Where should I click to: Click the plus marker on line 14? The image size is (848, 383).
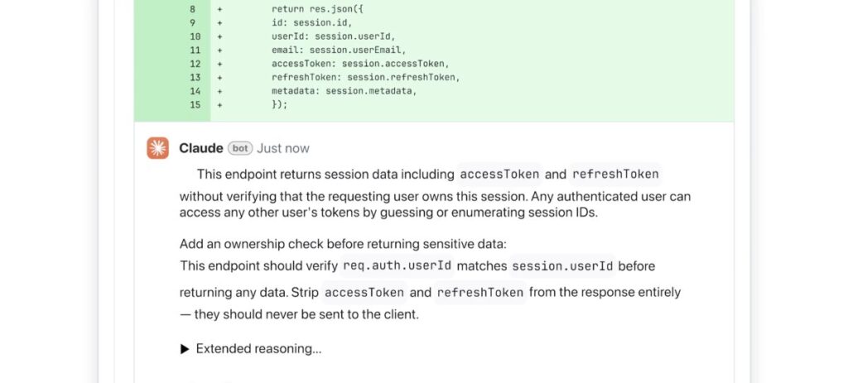pos(219,91)
